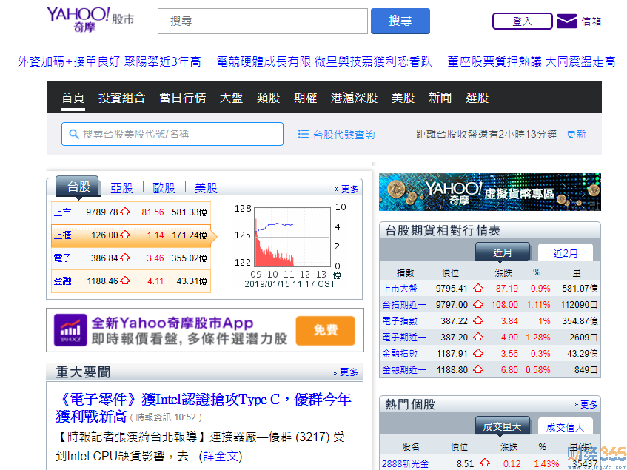Screen dimensions: 627x470
Task: Click the list icon beside 台股代號查詢
Action: coord(304,134)
